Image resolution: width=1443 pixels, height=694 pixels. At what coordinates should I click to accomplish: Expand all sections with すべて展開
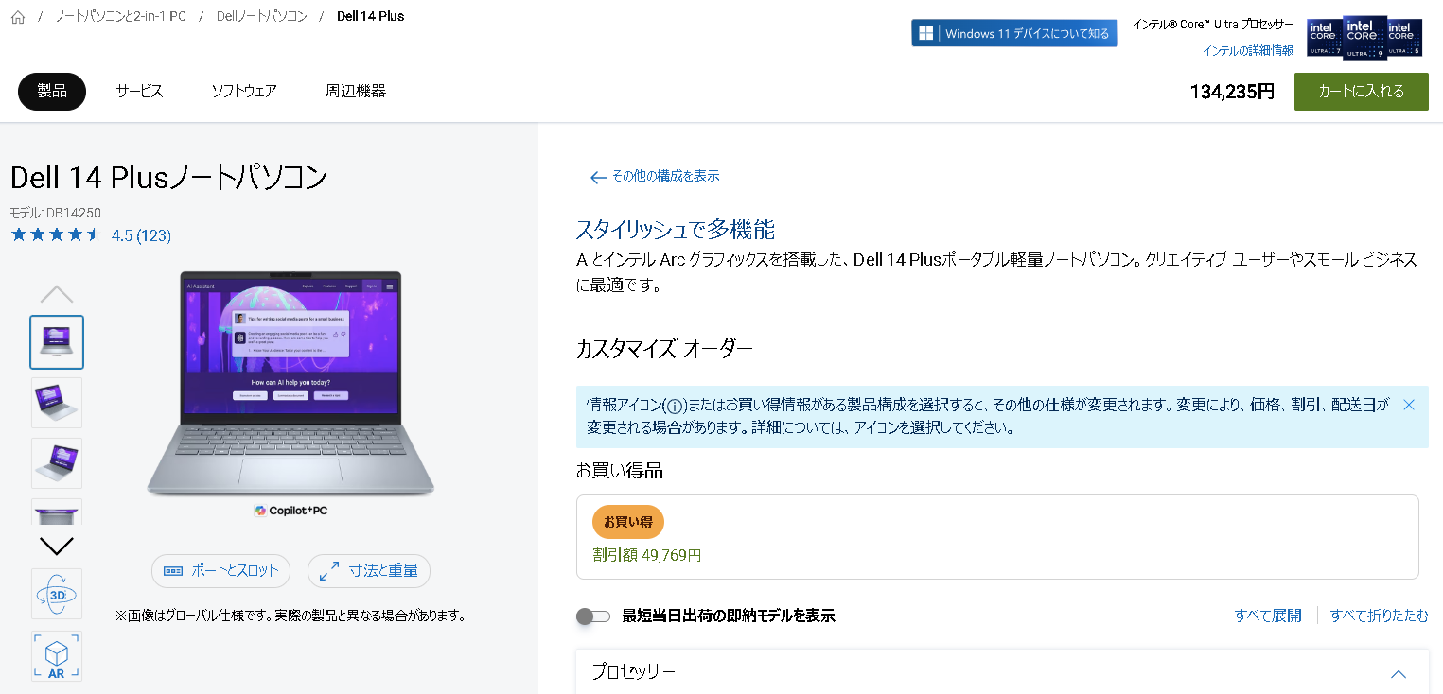pos(1267,615)
